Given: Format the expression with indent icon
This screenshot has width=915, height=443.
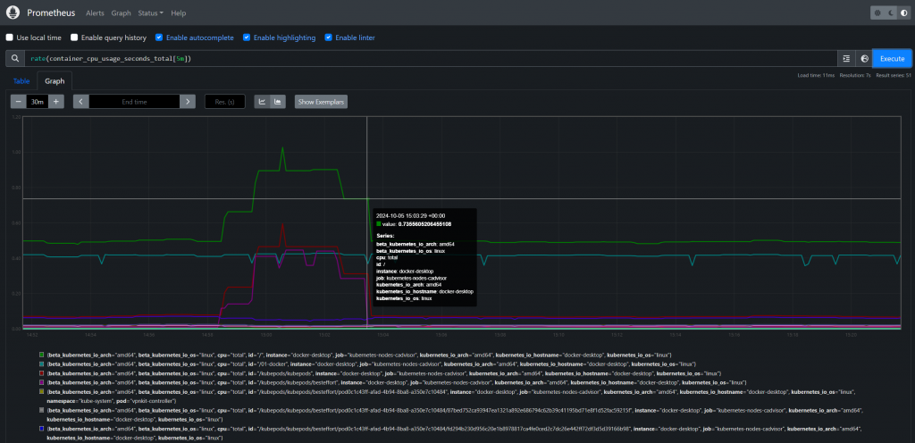Looking at the screenshot, I should coord(847,59).
